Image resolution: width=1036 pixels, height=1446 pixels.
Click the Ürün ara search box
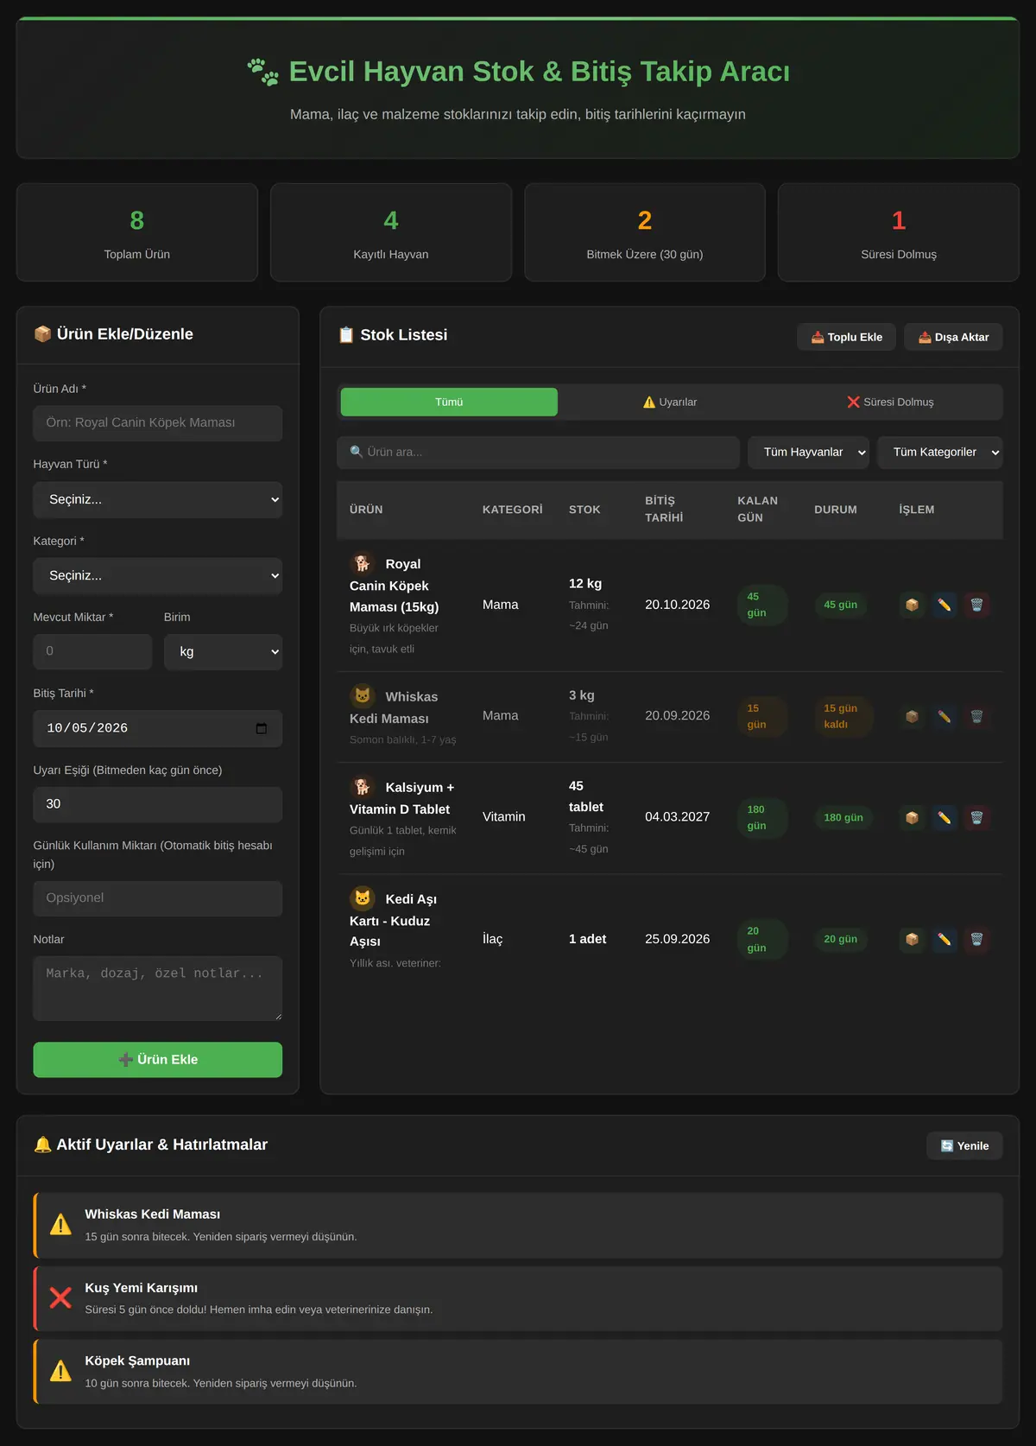(538, 452)
